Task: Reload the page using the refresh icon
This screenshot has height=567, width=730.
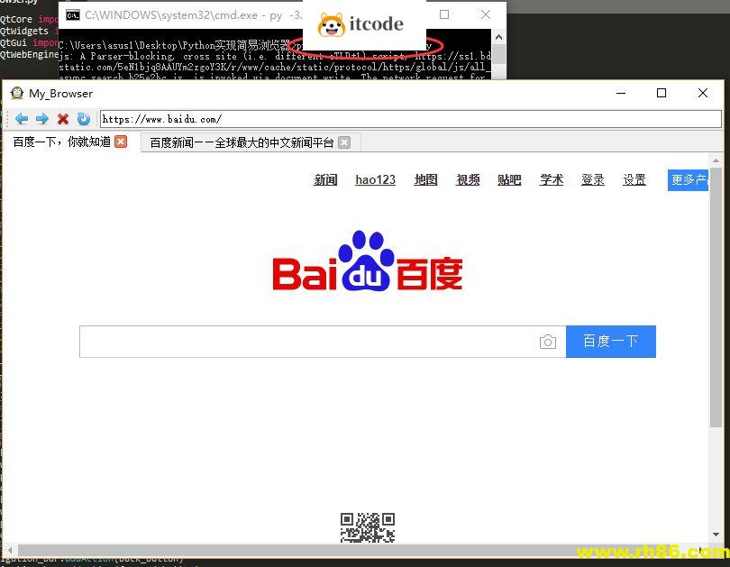Action: (x=83, y=118)
